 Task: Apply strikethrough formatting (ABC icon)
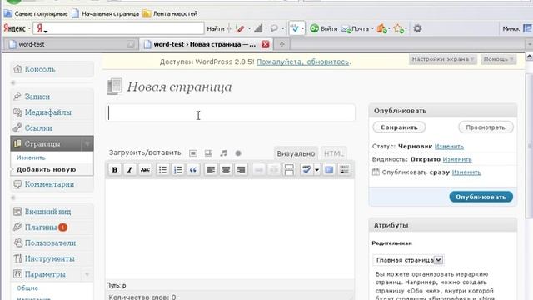(x=145, y=169)
